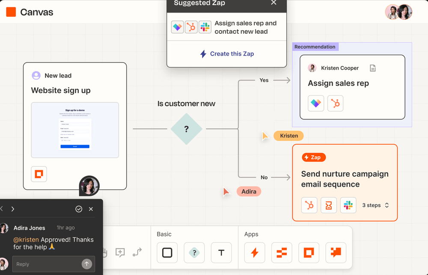Click the Is customer new decision diamond
428x275 pixels.
(187, 129)
